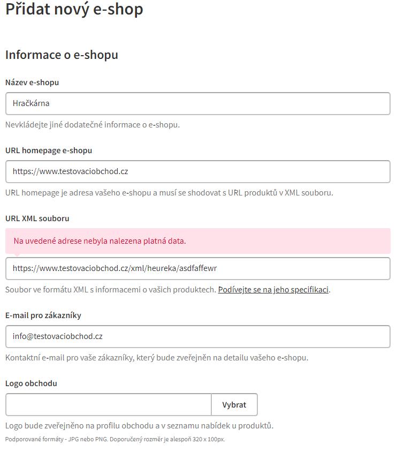This screenshot has width=397, height=452.
Task: Open the "Podívejte se na jeho specifikaci" link
Action: [273, 290]
